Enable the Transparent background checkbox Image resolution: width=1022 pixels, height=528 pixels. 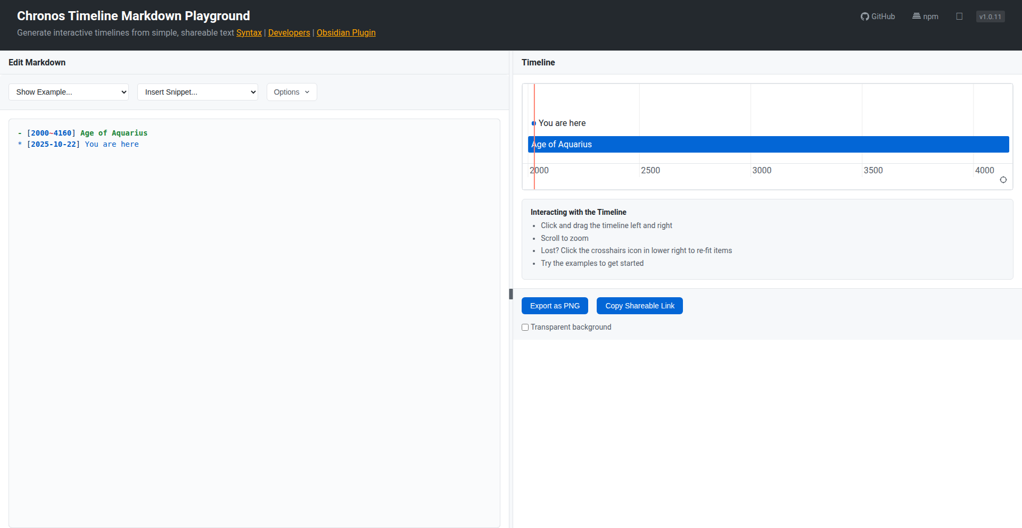[525, 328]
